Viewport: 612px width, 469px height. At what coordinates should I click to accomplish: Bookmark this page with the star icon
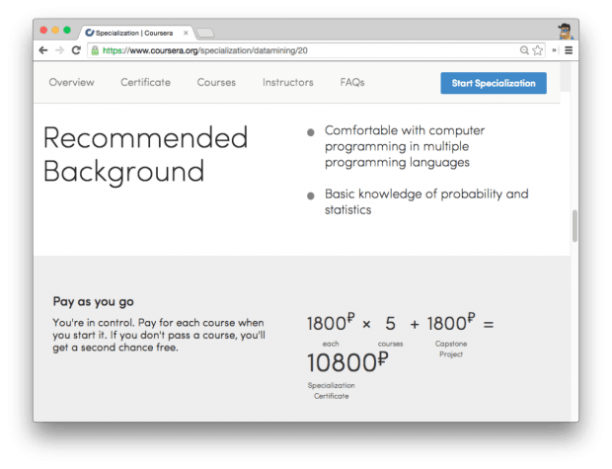click(x=538, y=49)
